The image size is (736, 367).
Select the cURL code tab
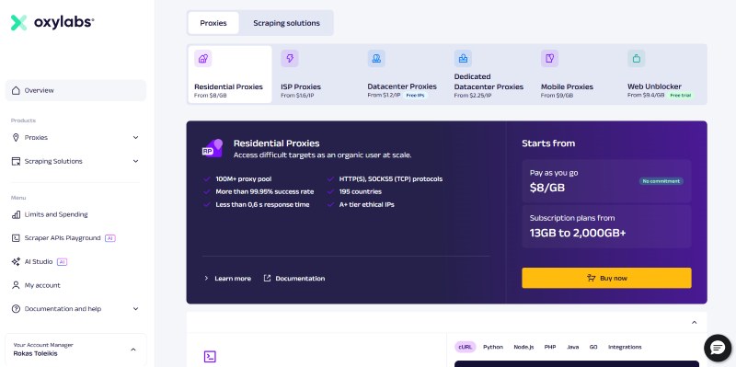pyautogui.click(x=466, y=347)
